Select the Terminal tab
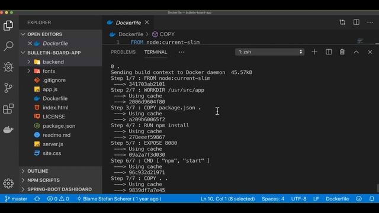 coord(155,52)
